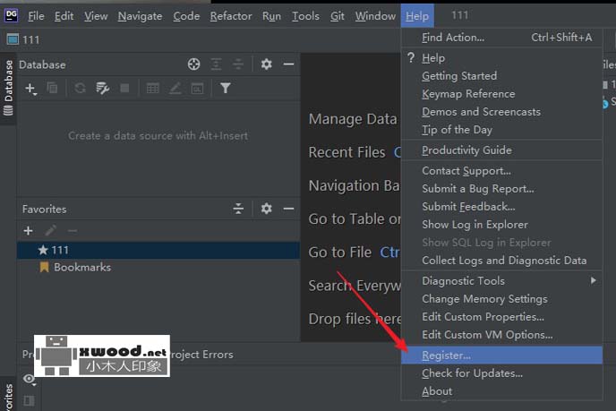
Task: Choose About menu item
Action: tap(501, 391)
